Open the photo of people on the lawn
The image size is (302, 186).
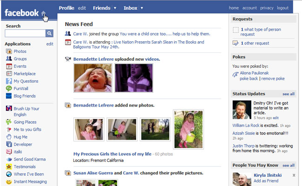click(x=155, y=129)
